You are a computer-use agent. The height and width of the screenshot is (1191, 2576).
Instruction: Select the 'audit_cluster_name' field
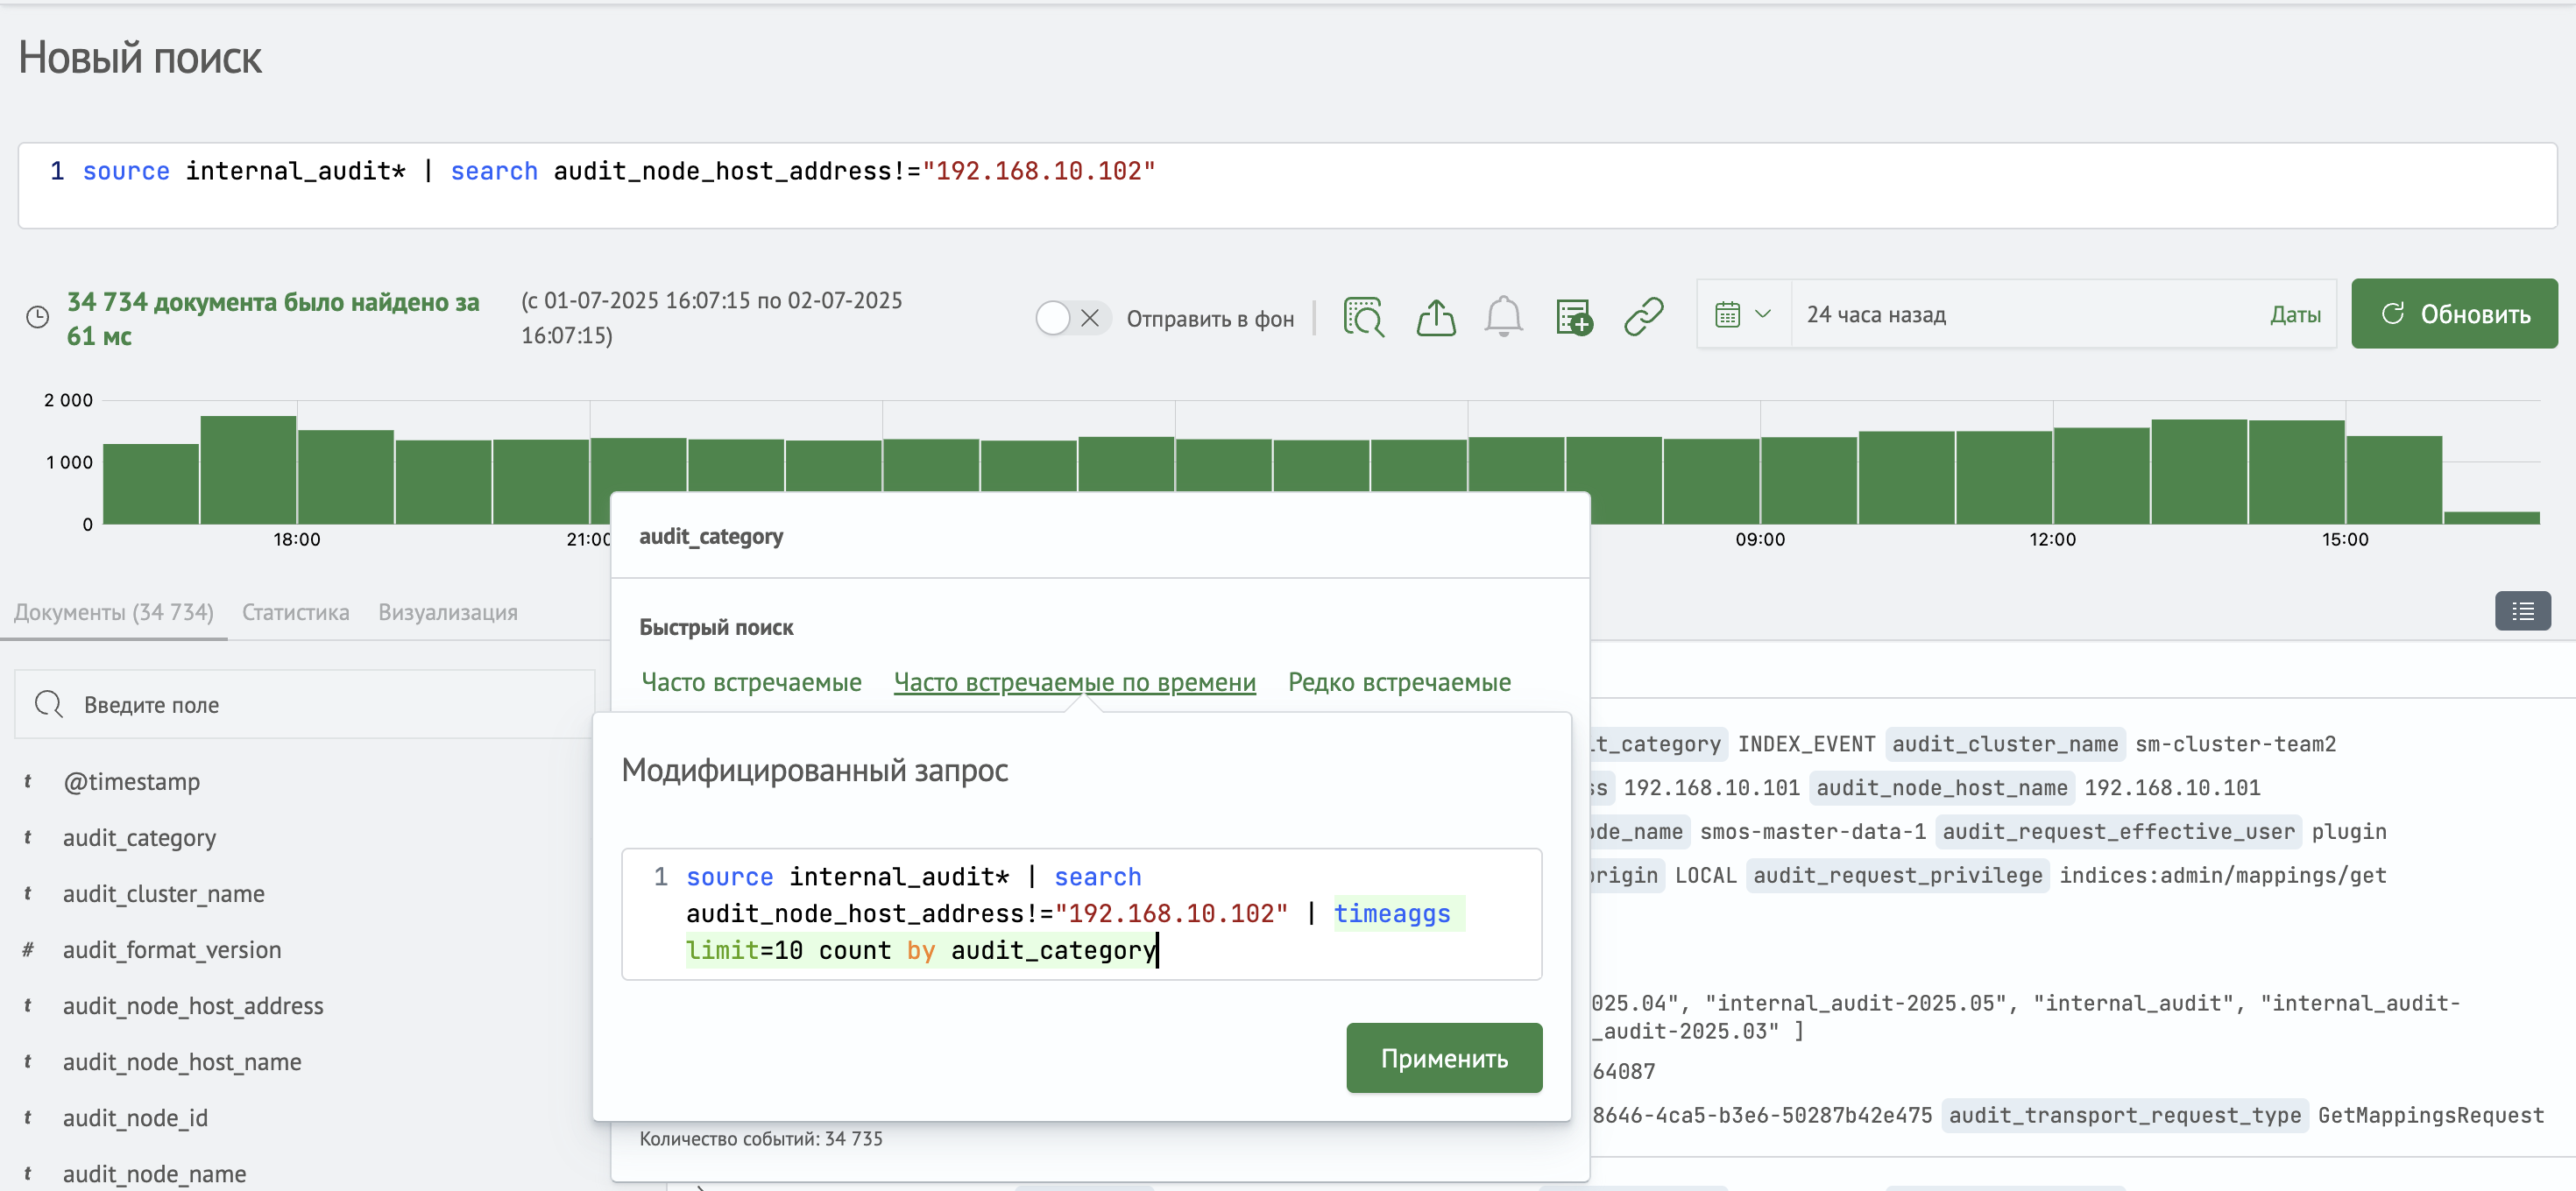pyautogui.click(x=164, y=893)
